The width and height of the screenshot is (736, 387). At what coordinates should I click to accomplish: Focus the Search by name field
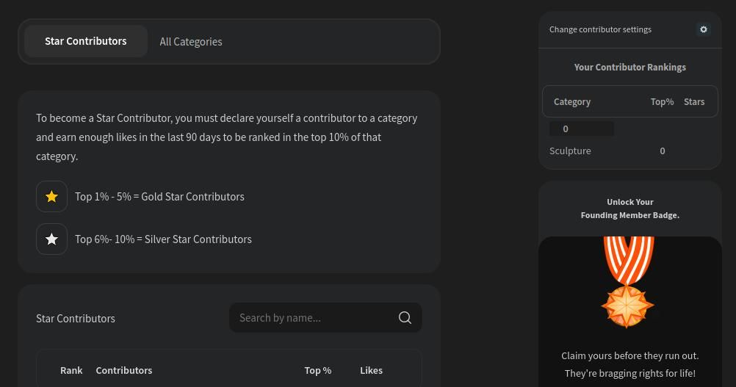click(312, 318)
